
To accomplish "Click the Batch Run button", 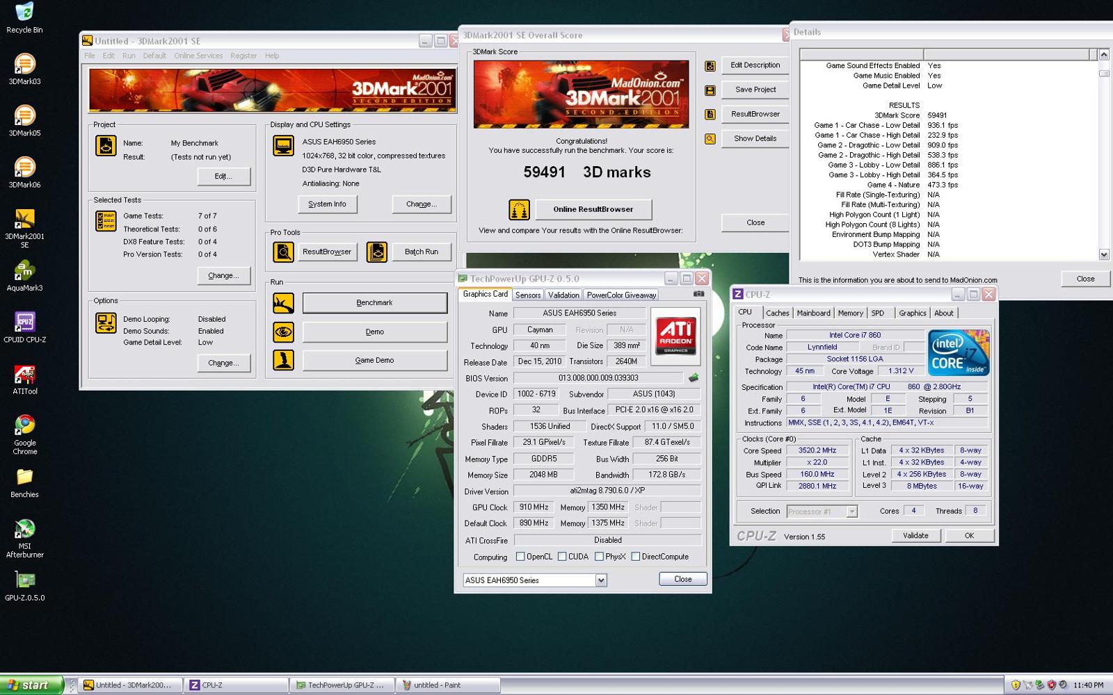I will click(422, 252).
